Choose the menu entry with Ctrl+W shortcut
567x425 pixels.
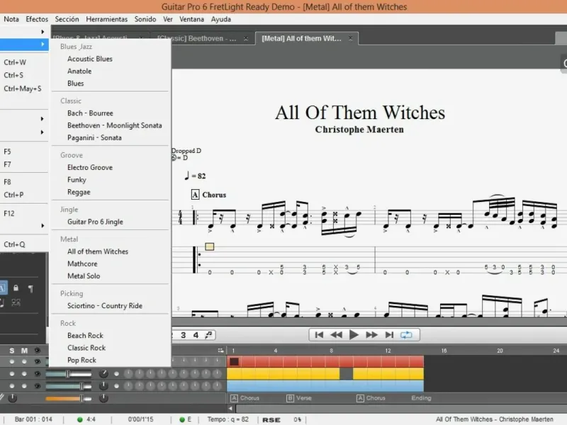pyautogui.click(x=24, y=62)
